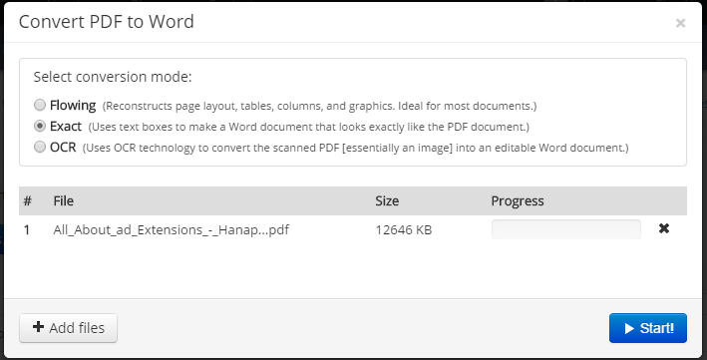The image size is (707, 360).
Task: Click the 12646 KB size value
Action: pos(404,229)
